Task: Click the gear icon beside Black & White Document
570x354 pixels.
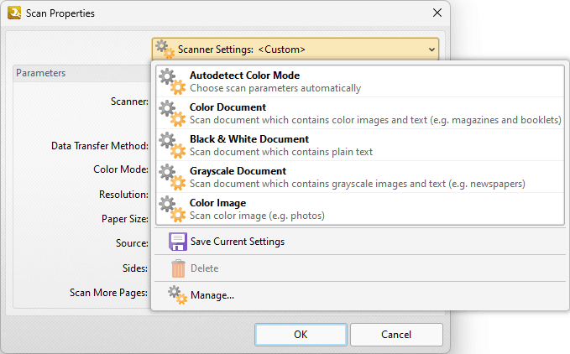Action: [x=172, y=145]
